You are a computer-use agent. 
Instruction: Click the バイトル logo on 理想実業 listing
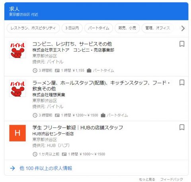18,88
